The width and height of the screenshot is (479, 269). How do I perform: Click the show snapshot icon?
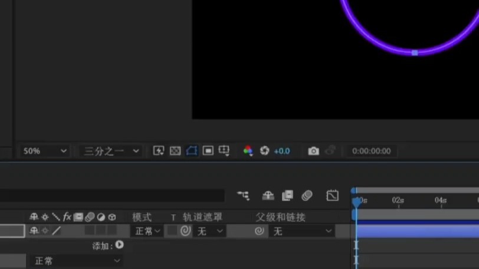coord(330,150)
